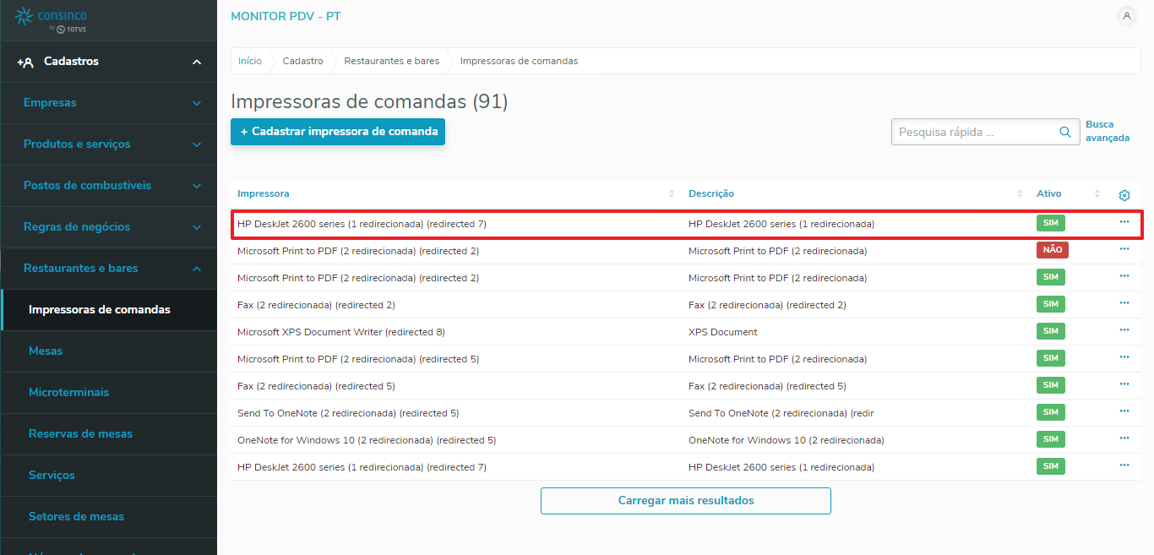This screenshot has width=1154, height=555.
Task: Click the Impressoras de comandas (91) heading
Action: pyautogui.click(x=369, y=102)
